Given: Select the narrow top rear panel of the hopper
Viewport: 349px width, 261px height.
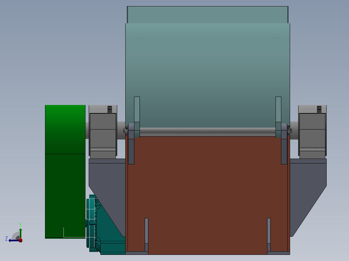Looking at the screenshot, I should 208,15.
